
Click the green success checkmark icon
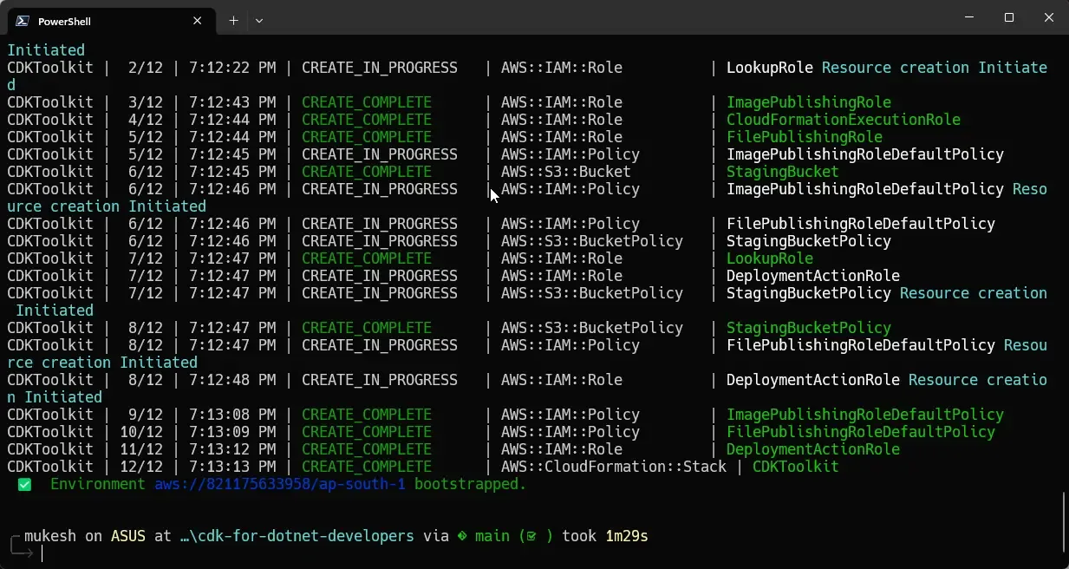point(24,484)
